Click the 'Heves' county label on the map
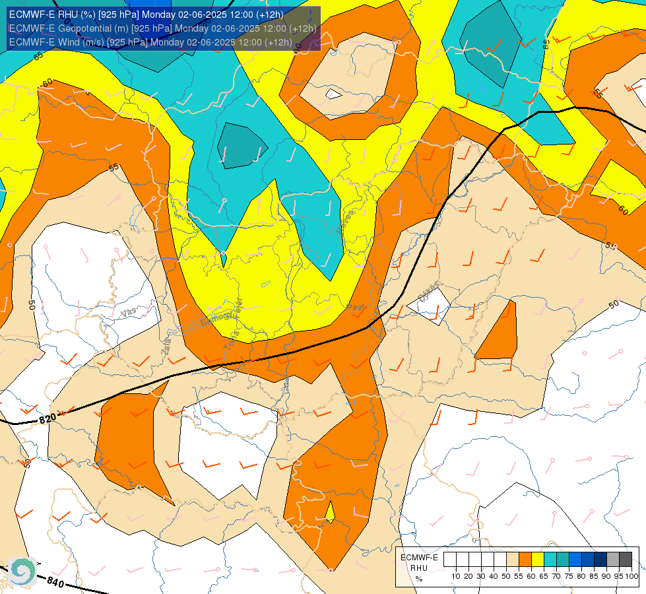646x594 pixels. pos(345,222)
